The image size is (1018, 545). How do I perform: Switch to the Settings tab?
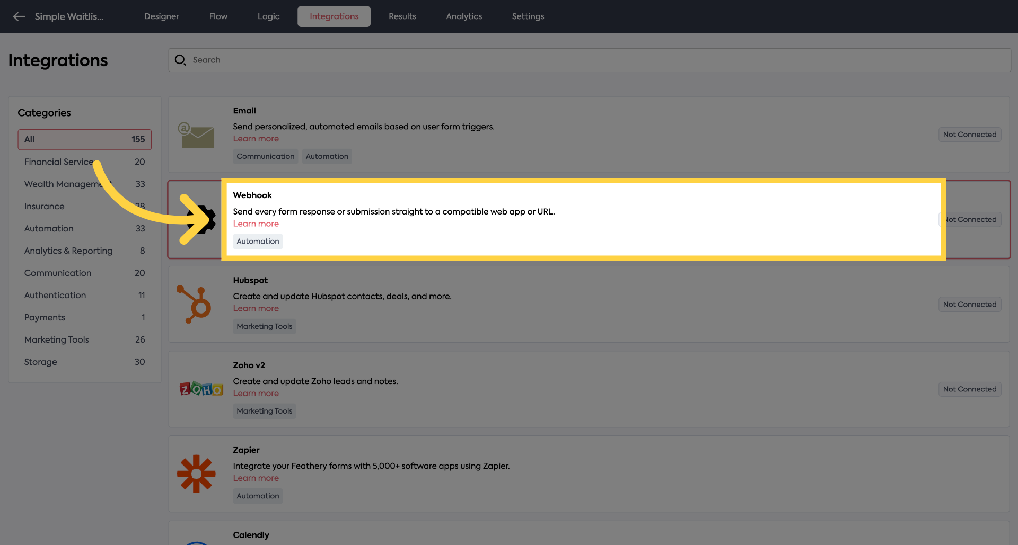coord(528,16)
